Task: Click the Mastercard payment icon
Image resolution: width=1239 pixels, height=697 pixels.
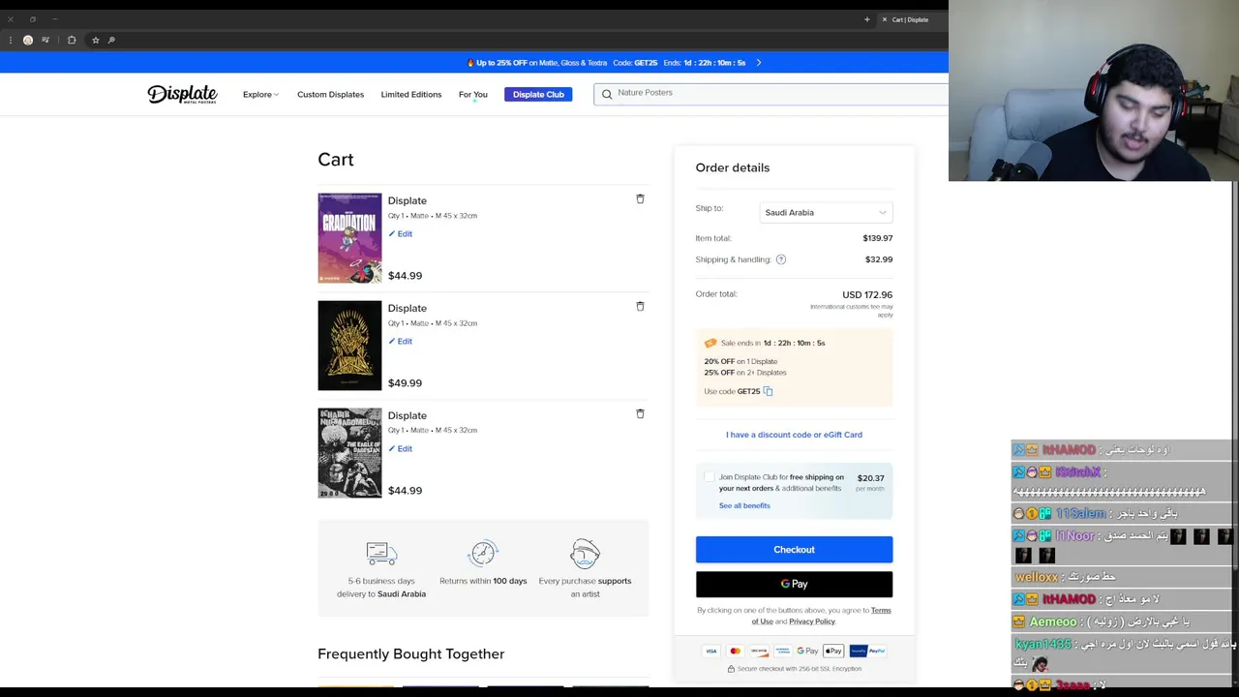Action: pyautogui.click(x=736, y=651)
